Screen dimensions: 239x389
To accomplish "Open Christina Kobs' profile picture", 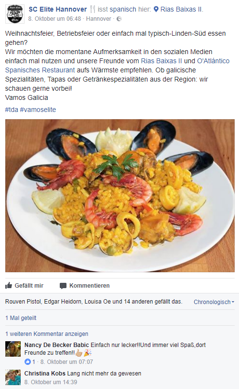I will click(13, 377).
